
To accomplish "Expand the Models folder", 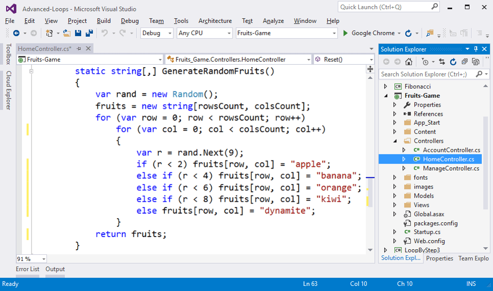I will click(x=395, y=196).
